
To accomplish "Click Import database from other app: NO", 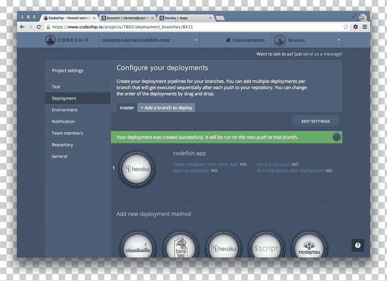I will [210, 164].
